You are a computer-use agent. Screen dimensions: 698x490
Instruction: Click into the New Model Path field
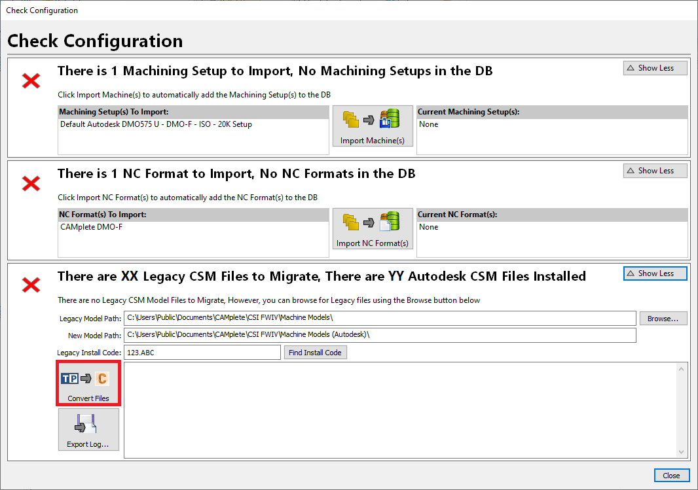point(380,335)
